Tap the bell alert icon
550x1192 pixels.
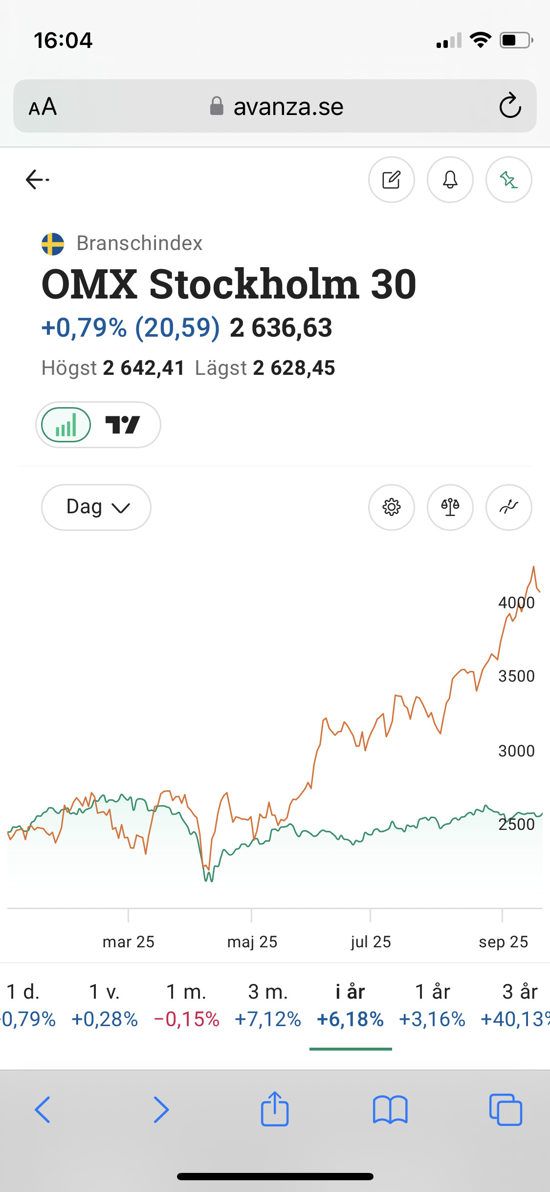click(450, 180)
